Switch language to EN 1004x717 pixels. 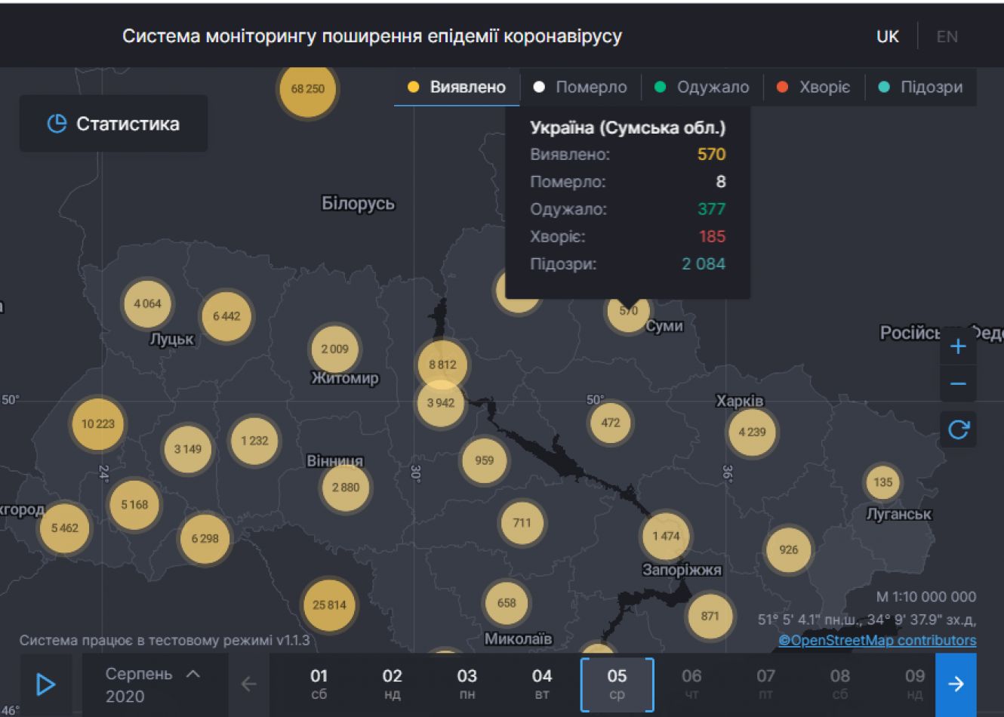[x=947, y=36]
